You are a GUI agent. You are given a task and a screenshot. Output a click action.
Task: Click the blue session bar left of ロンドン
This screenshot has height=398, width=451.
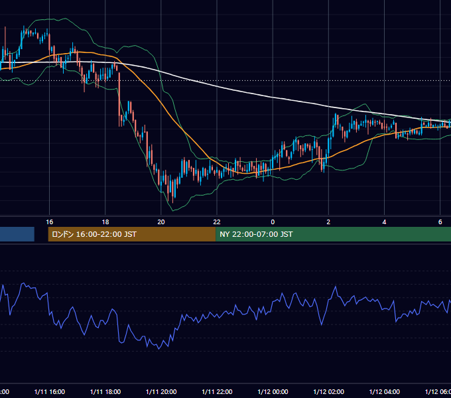coord(17,234)
